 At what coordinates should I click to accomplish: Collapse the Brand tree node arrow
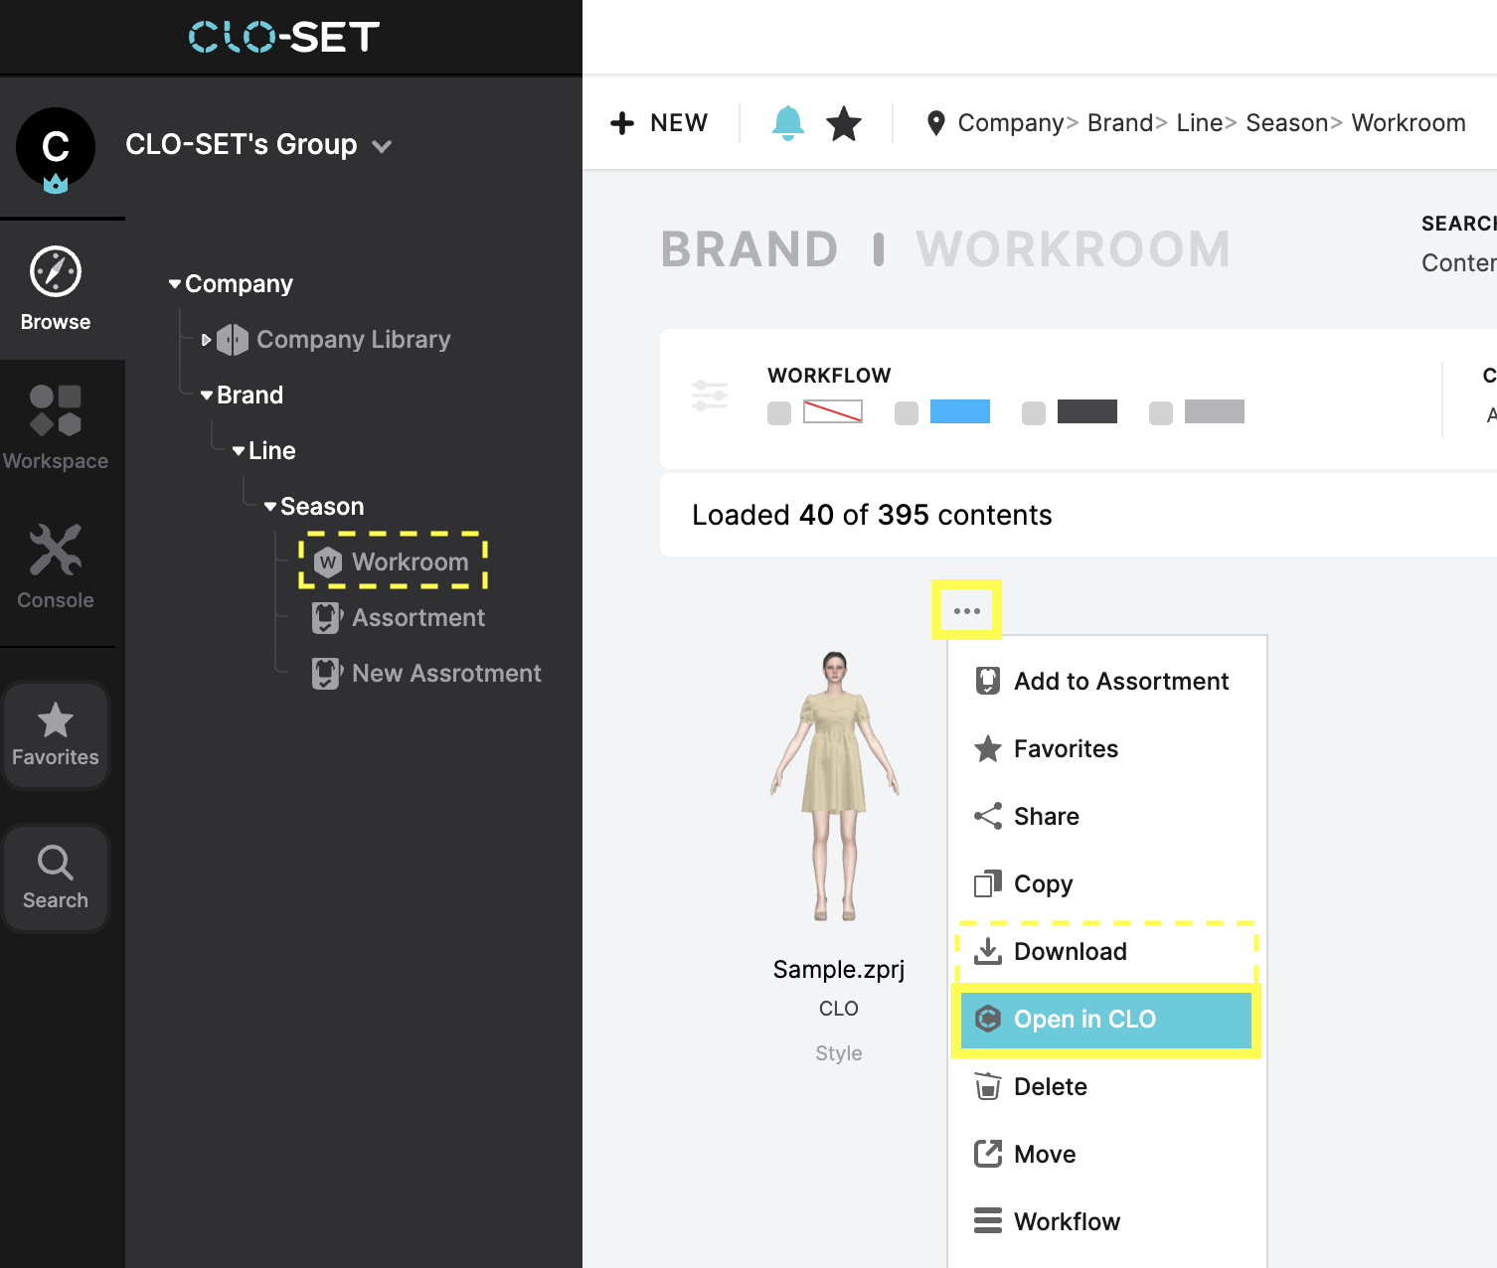(x=207, y=396)
